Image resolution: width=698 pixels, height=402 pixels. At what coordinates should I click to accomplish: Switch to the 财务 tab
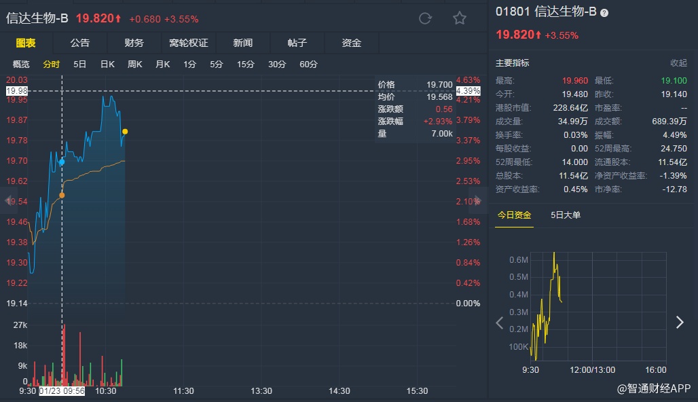tap(134, 43)
